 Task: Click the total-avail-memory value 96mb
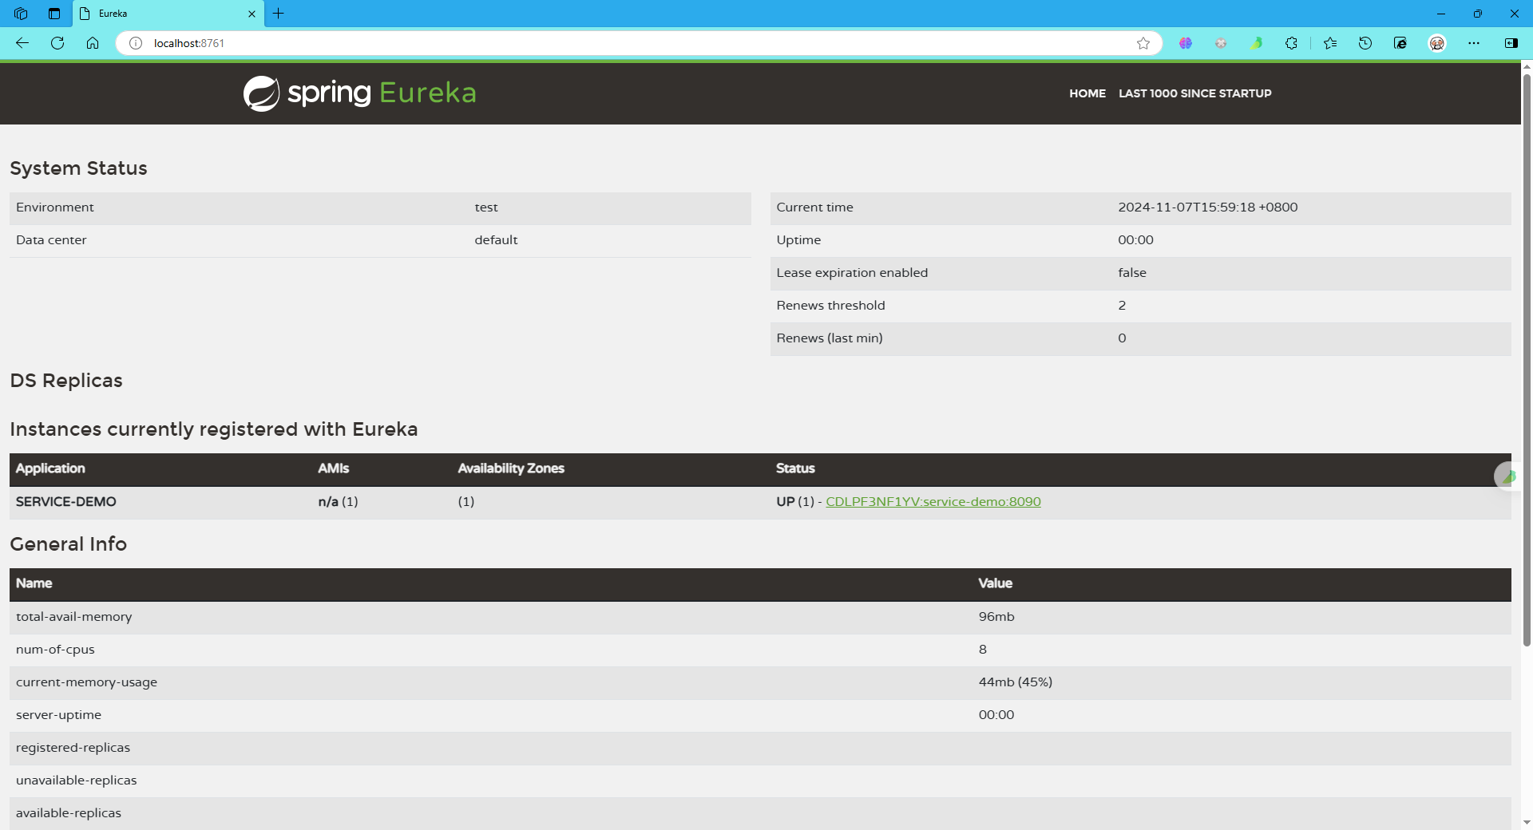[x=996, y=616]
